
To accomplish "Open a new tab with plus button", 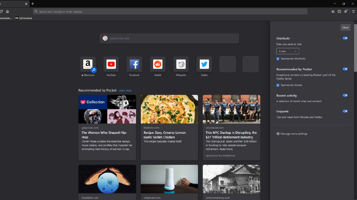I will pos(32,3).
